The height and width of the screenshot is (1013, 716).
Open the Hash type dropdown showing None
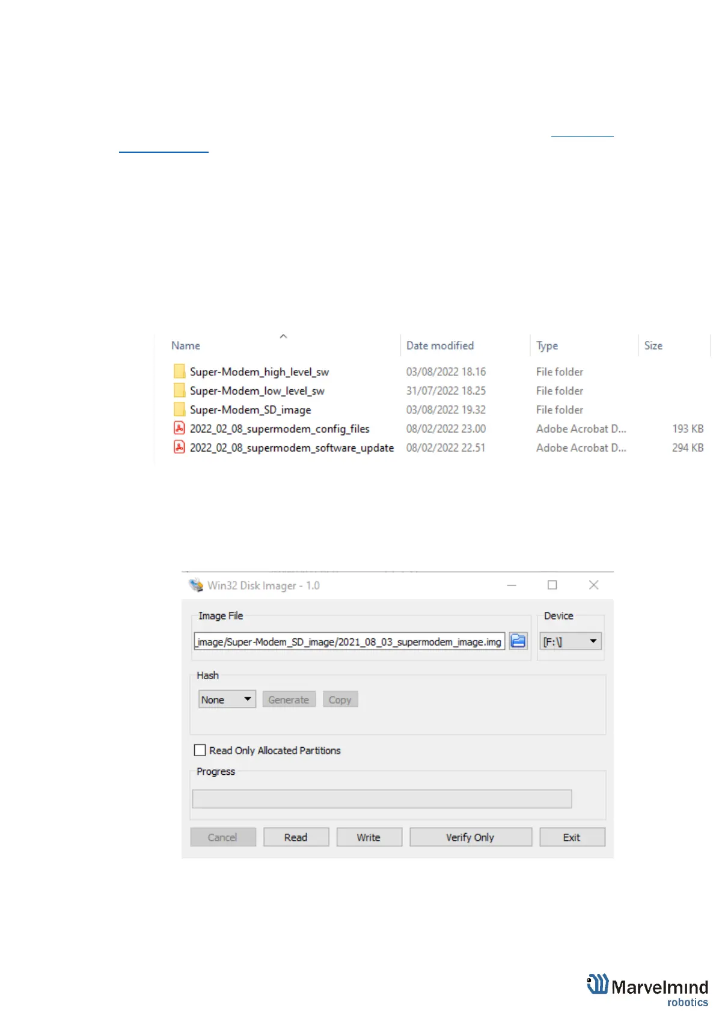click(227, 699)
